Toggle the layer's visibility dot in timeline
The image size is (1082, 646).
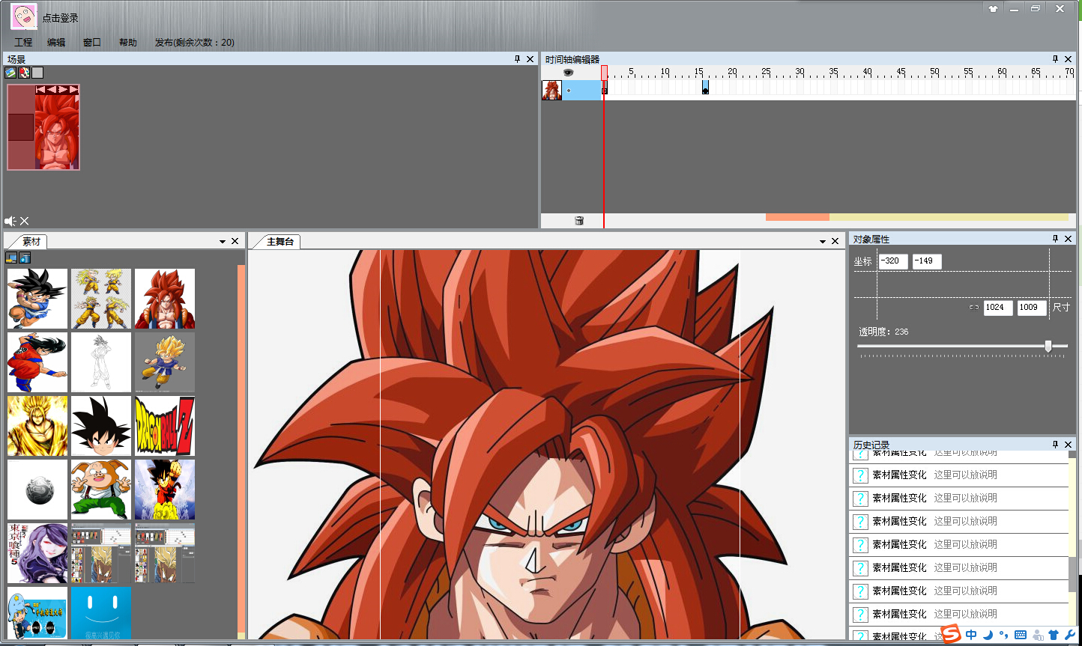coord(568,91)
